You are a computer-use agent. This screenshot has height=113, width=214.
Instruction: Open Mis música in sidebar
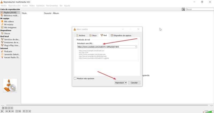pos(10,24)
